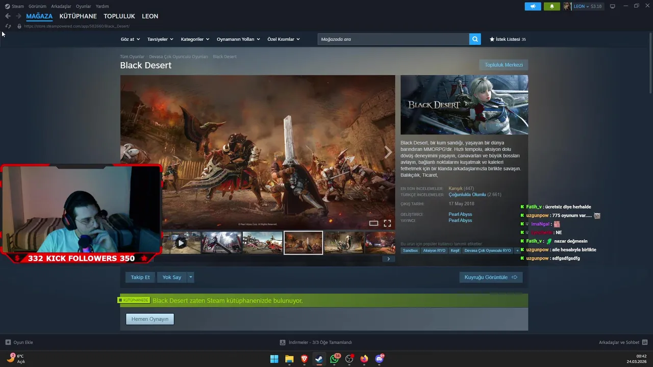
Task: Select the highlighted battle screenshot thumbnail
Action: 303,243
